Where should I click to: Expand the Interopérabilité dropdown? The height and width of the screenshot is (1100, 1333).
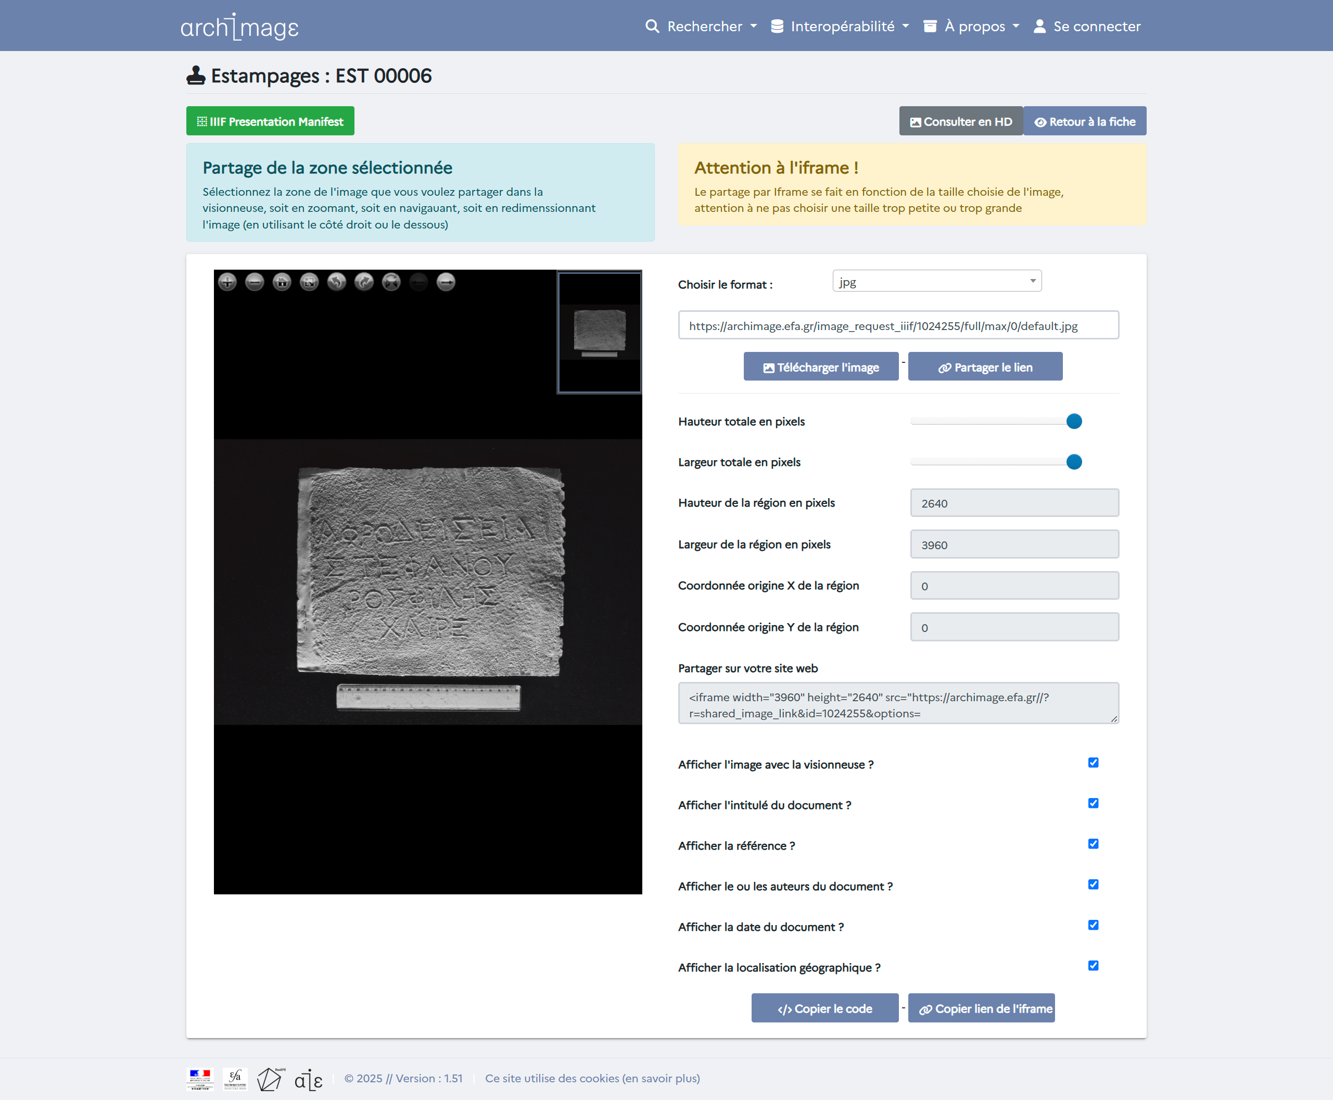pos(840,26)
